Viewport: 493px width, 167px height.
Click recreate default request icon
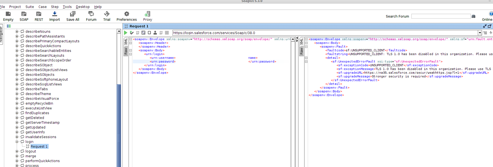[143, 33]
